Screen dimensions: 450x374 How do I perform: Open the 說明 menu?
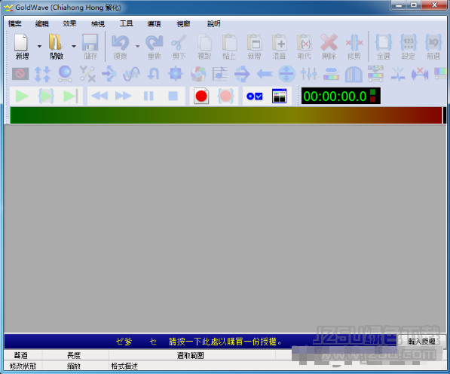214,23
